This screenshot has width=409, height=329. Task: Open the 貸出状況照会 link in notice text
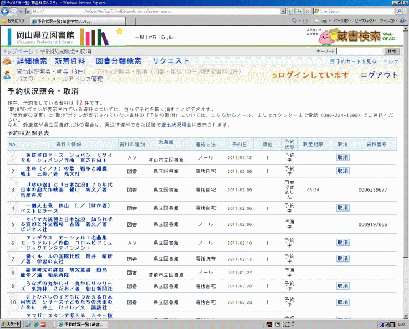point(176,125)
